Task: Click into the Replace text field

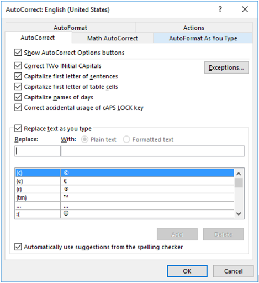Action: click(38, 151)
